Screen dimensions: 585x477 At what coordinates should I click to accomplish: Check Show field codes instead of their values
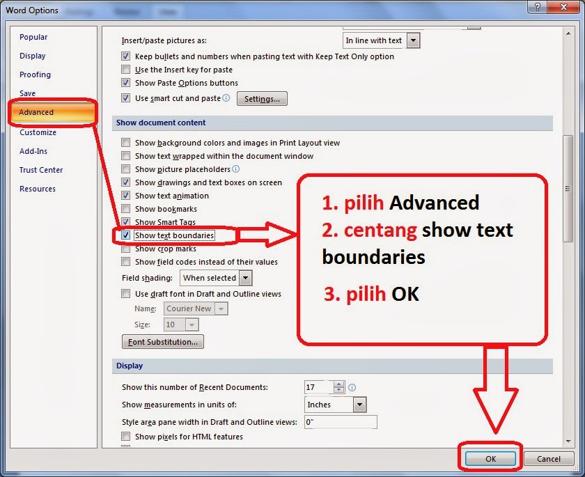click(126, 262)
